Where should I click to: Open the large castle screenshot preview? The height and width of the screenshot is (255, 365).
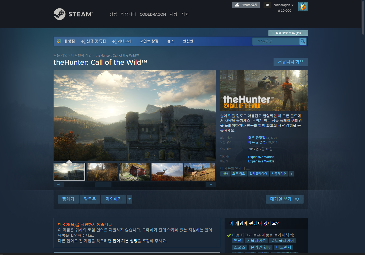click(x=135, y=116)
